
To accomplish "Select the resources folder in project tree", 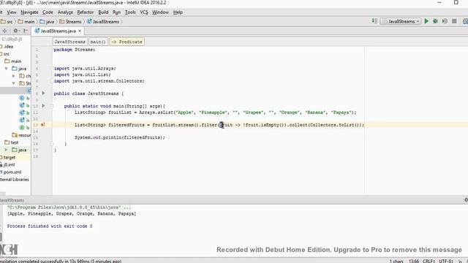I will click(21, 135).
